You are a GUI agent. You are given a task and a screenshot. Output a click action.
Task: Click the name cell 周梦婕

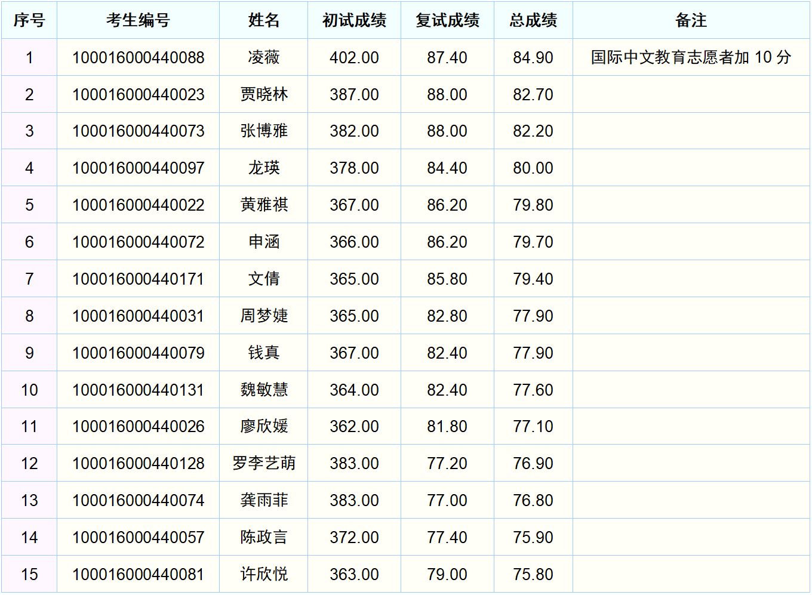point(263,316)
